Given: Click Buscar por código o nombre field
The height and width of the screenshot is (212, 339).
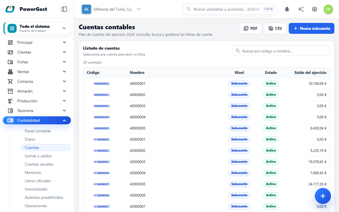Looking at the screenshot, I should [281, 51].
